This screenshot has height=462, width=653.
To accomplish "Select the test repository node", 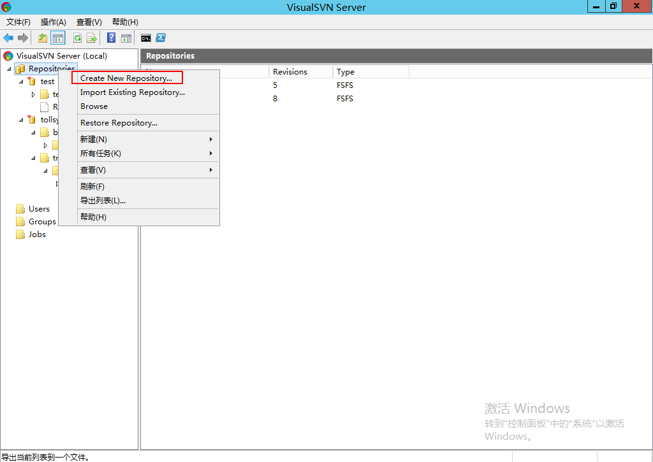I will point(47,82).
